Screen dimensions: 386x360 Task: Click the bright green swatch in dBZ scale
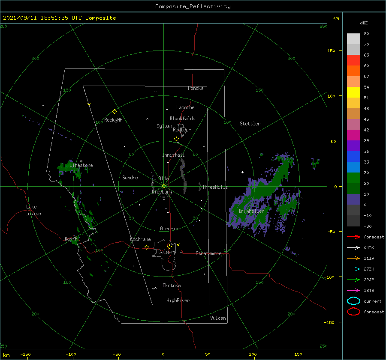[x=353, y=178]
